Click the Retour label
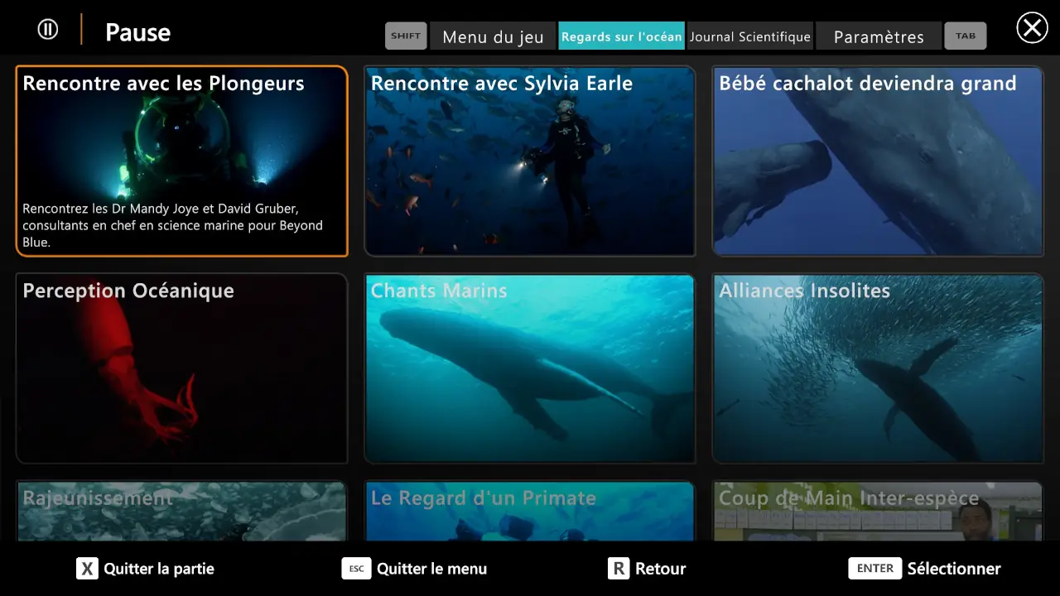This screenshot has height=596, width=1060. pos(660,569)
